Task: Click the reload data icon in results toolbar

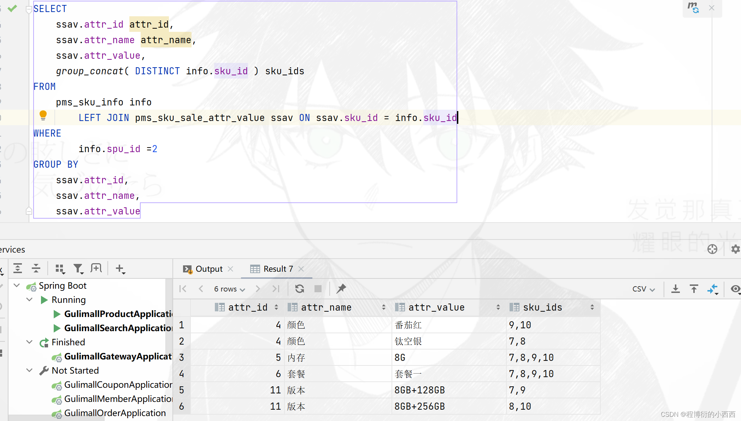Action: click(300, 289)
